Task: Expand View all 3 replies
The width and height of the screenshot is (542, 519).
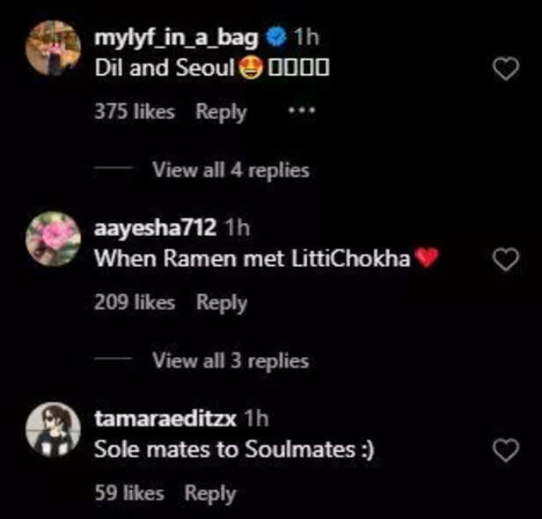Action: point(231,360)
